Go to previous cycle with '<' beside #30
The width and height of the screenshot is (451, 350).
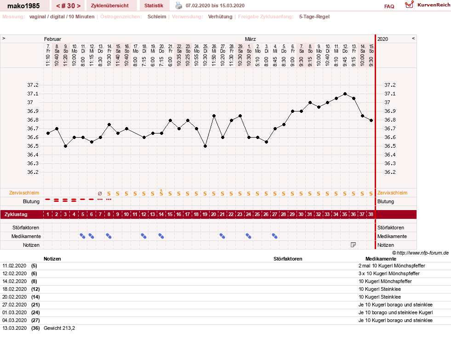[58, 6]
